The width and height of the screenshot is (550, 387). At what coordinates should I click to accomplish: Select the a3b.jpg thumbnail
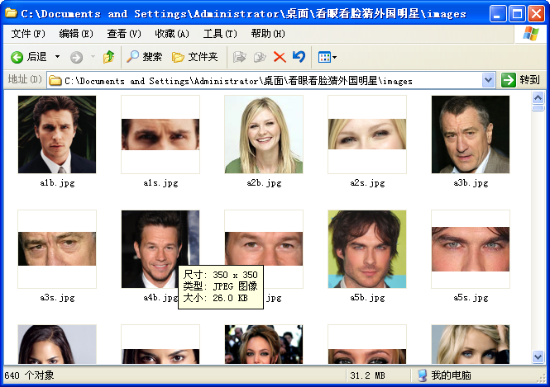coord(471,135)
